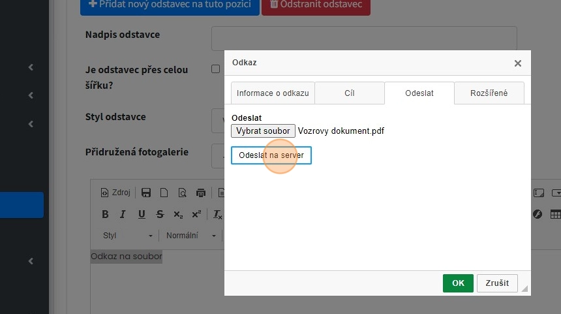Confirm dialog with green OK button
561x314 pixels.
(x=458, y=283)
